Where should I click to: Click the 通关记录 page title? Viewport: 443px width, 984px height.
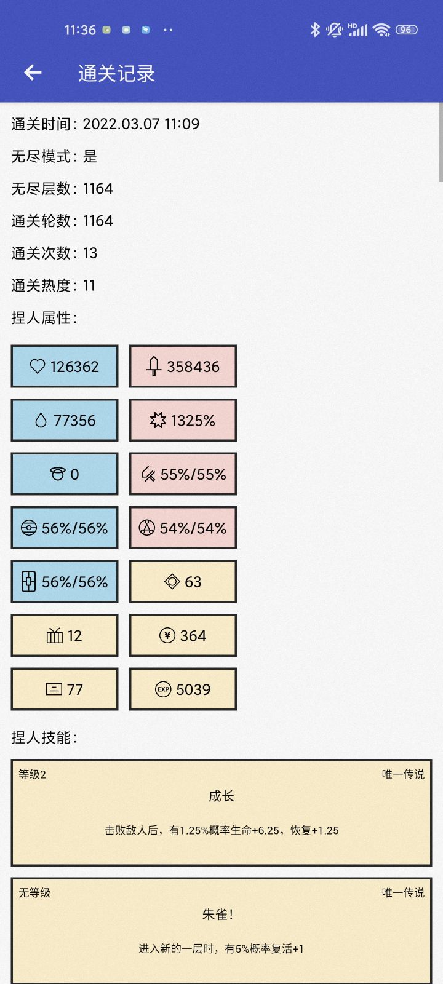tap(116, 74)
